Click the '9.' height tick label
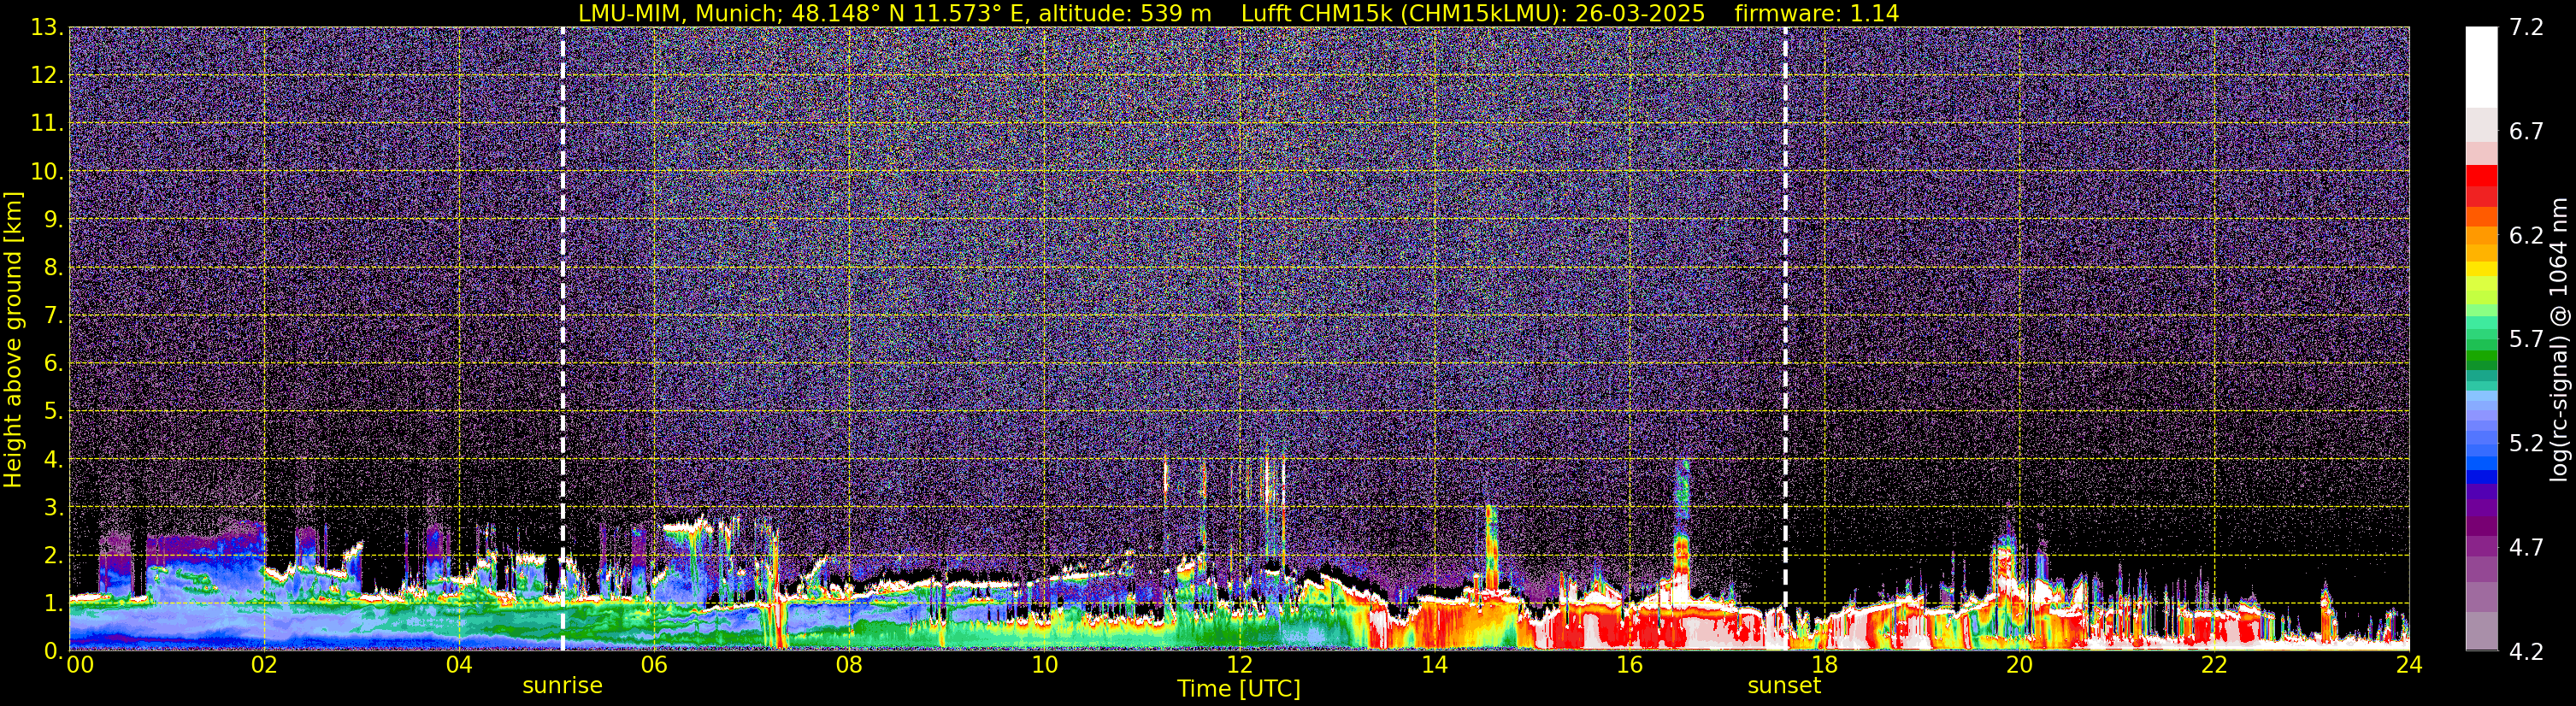 52,219
